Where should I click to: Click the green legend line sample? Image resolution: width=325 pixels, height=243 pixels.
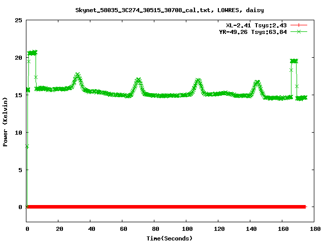click(299, 31)
